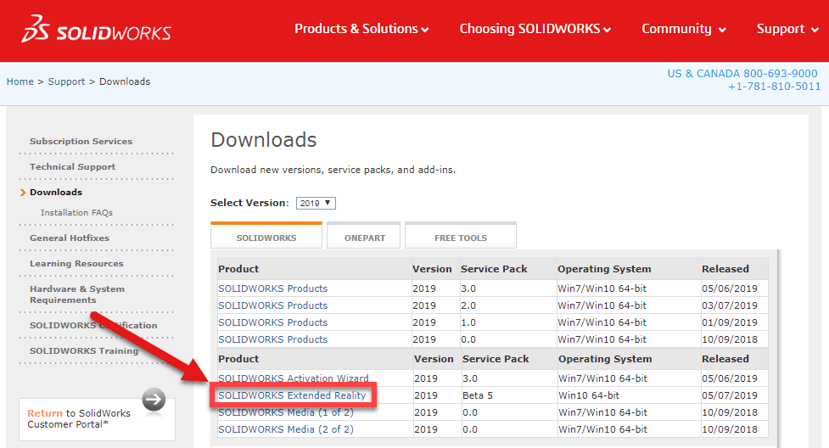Click the 03/07/2019 released date
The width and height of the screenshot is (829, 448).
click(730, 305)
